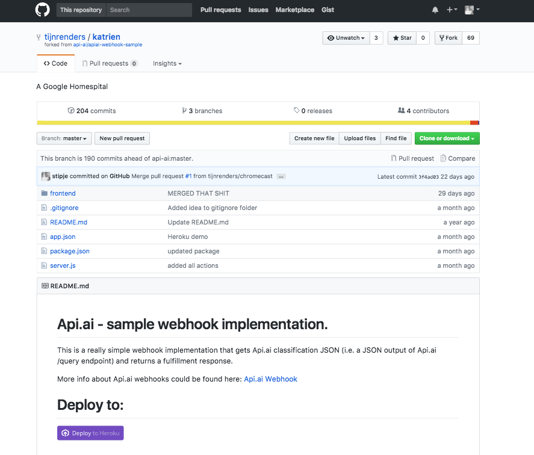Click the repository search field
The image size is (534, 455).
[x=149, y=10]
